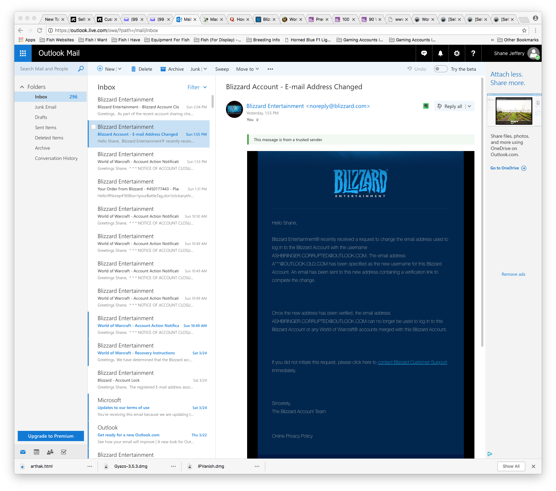Click the Reply all button
This screenshot has width=556, height=491.
[x=450, y=106]
